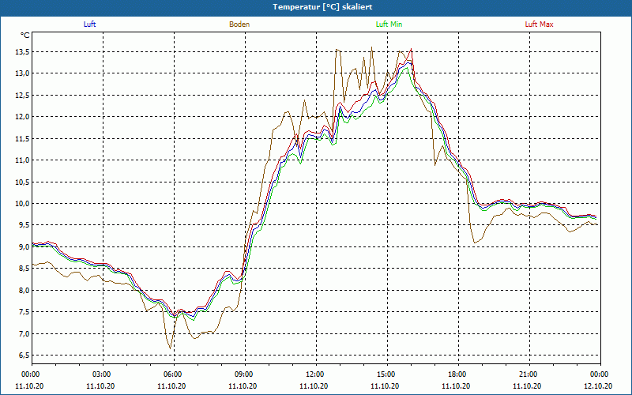Click the °C unit label

(x=25, y=35)
